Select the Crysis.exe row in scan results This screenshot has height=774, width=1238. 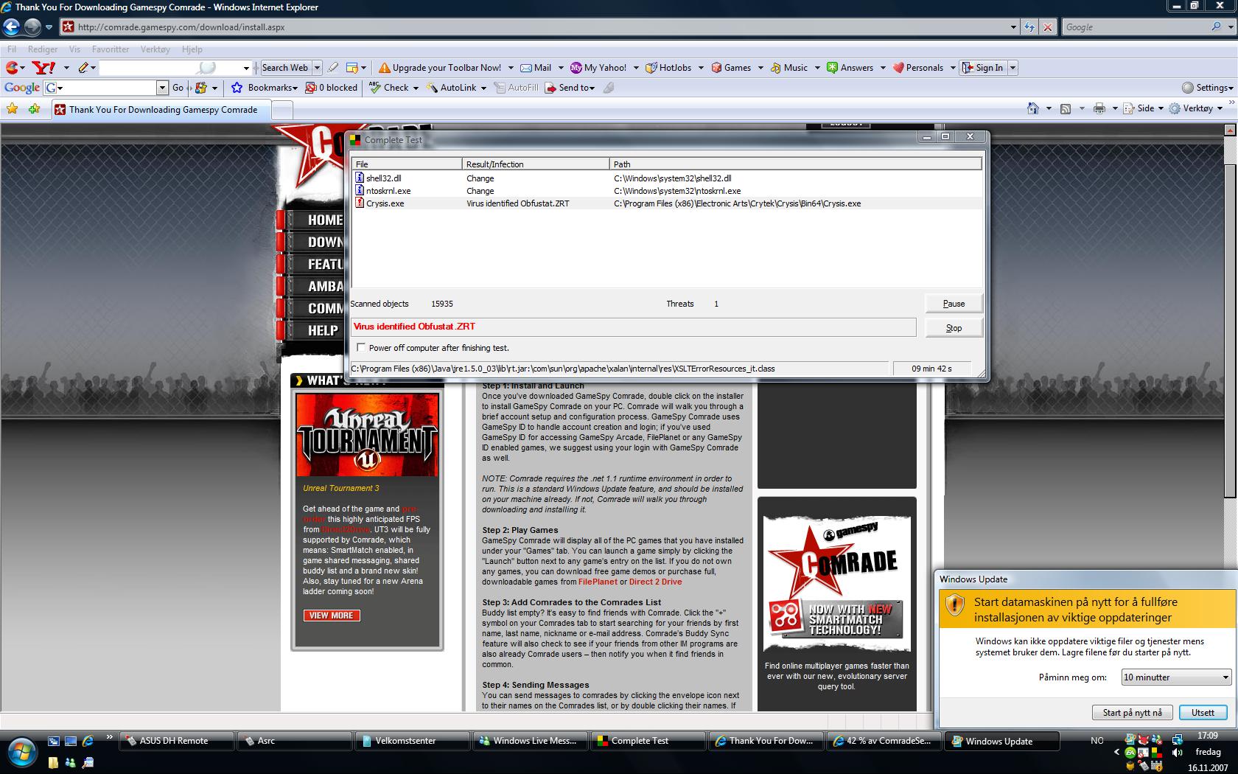pos(667,203)
